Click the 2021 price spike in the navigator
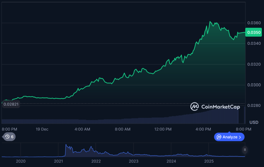264x167 pixels. [x=66, y=146]
